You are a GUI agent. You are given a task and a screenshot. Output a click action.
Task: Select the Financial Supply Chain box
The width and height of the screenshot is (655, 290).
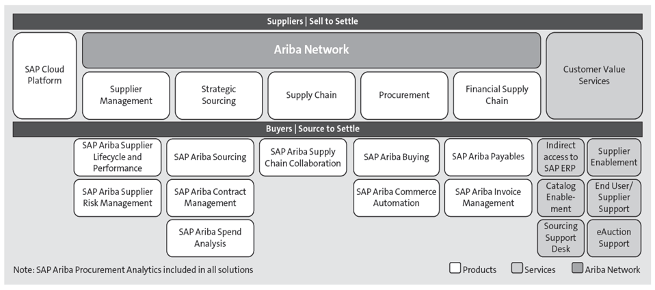[x=496, y=95]
